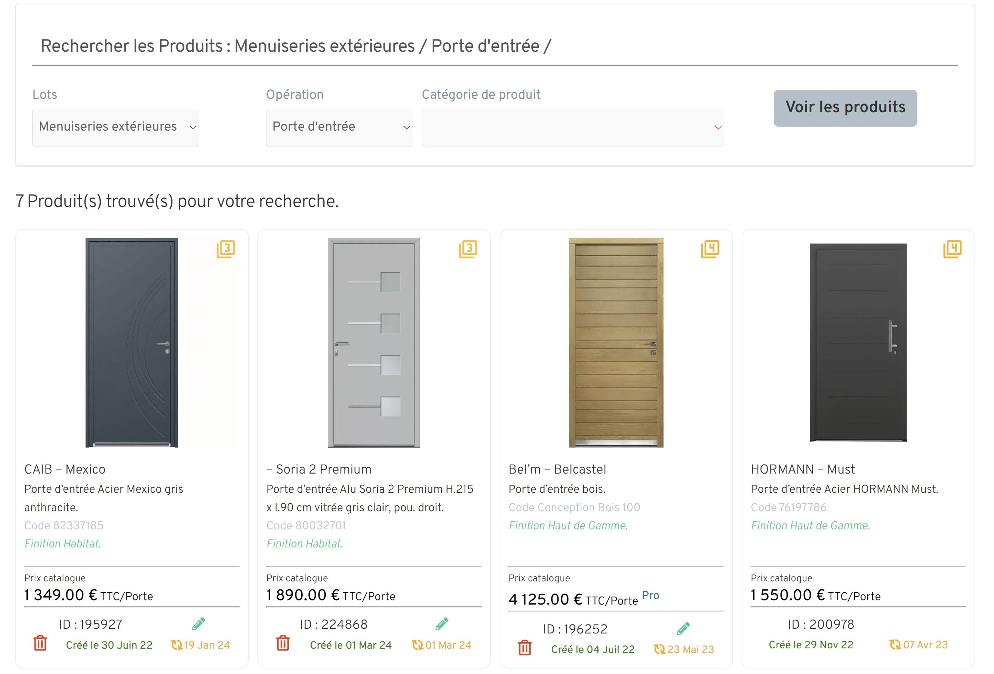
Task: Edit CAIB Mexico with the pencil icon
Action: tap(198, 624)
